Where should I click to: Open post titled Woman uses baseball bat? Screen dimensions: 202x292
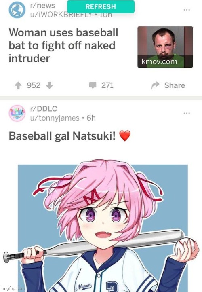pos(63,45)
